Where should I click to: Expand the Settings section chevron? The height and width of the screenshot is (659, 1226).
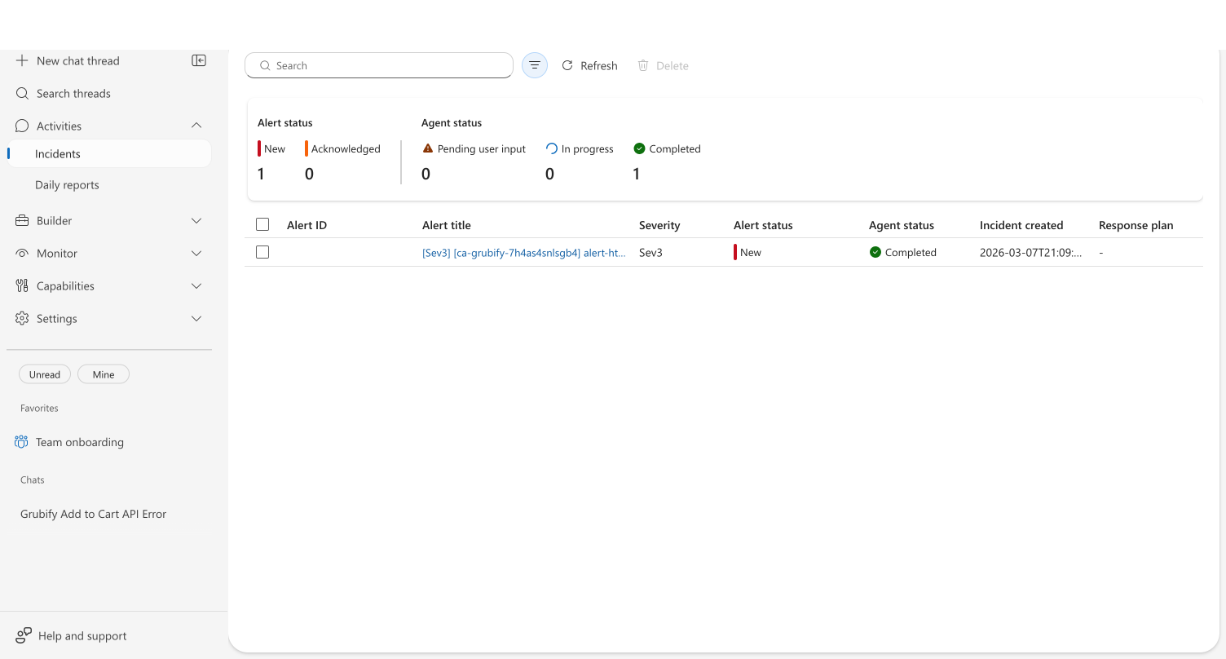point(196,319)
